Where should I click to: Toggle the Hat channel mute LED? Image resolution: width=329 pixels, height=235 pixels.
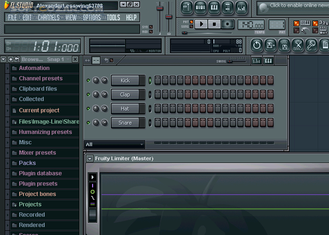(x=88, y=109)
